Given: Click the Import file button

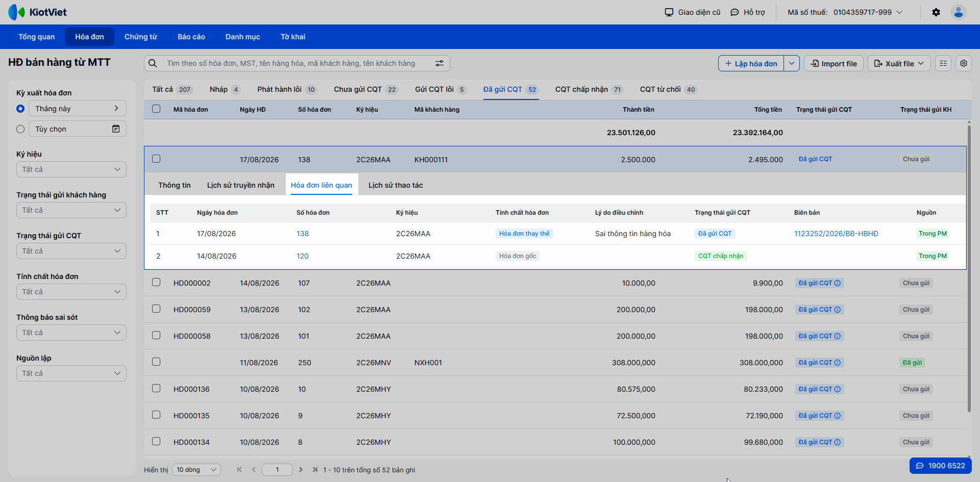Looking at the screenshot, I should [834, 63].
